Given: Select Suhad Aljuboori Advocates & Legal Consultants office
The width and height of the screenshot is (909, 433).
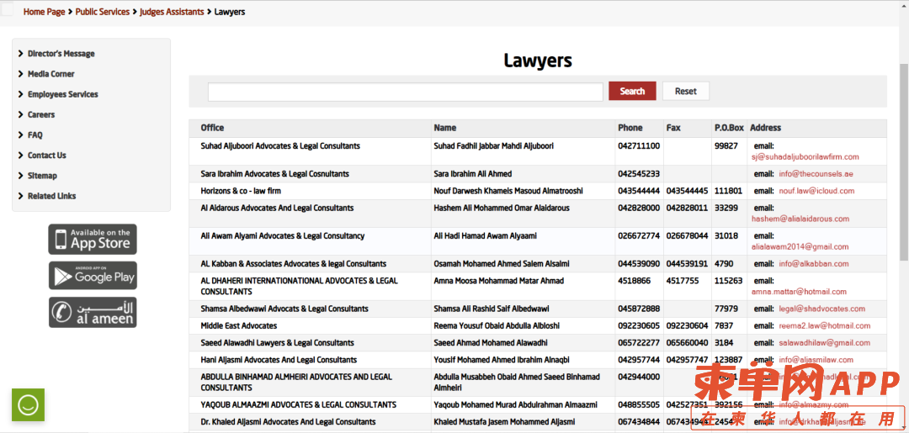Looking at the screenshot, I should tap(280, 146).
